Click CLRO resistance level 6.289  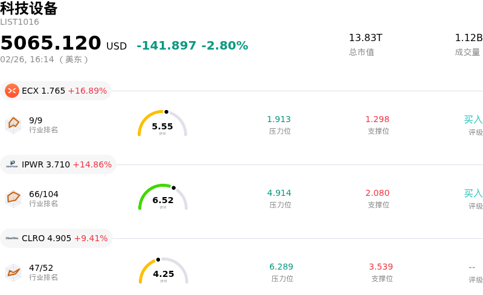point(281,267)
